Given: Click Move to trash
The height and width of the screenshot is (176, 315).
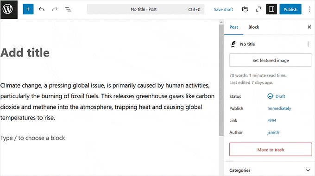Looking at the screenshot, I should 271,150.
